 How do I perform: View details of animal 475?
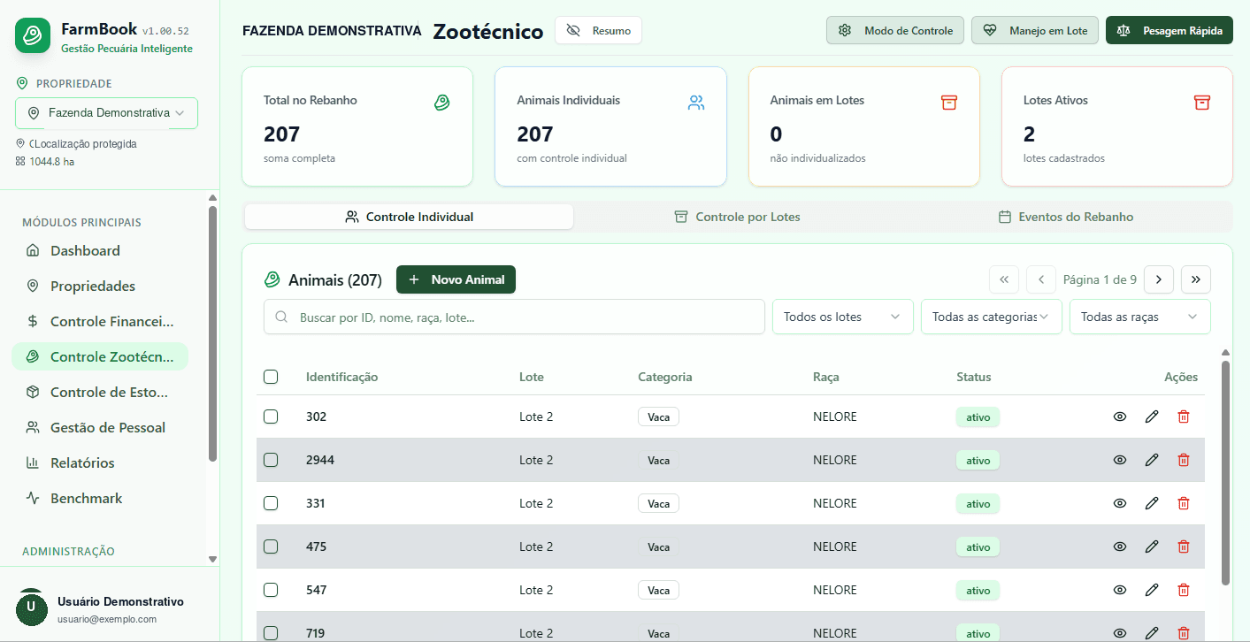[x=1120, y=546]
